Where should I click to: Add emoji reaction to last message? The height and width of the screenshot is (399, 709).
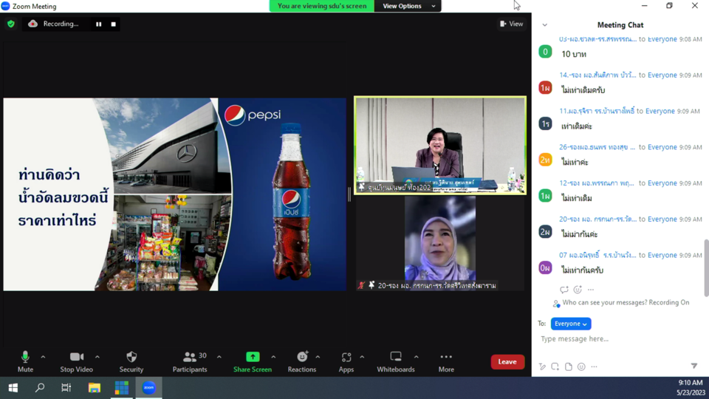point(578,290)
